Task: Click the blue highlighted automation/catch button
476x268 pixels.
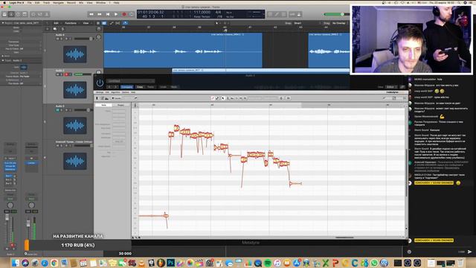Action: (125, 23)
